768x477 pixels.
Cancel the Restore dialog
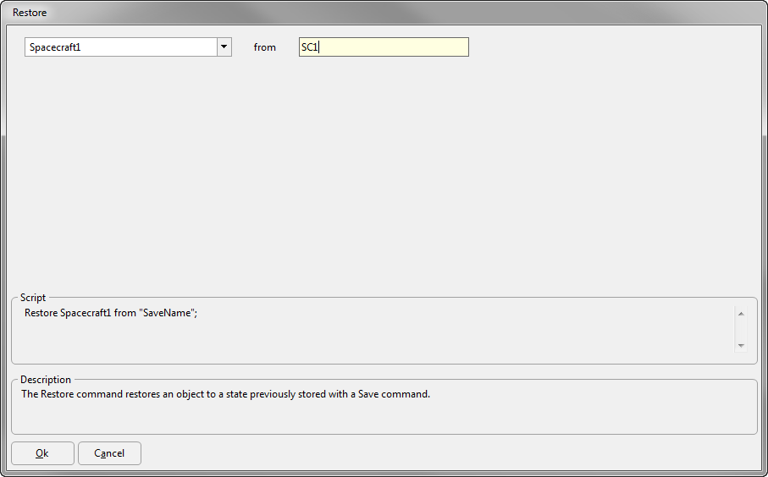(109, 453)
